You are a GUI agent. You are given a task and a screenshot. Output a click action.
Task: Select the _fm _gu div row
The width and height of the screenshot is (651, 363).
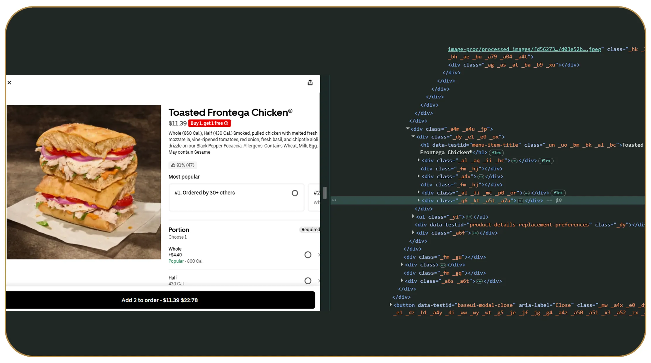445,257
